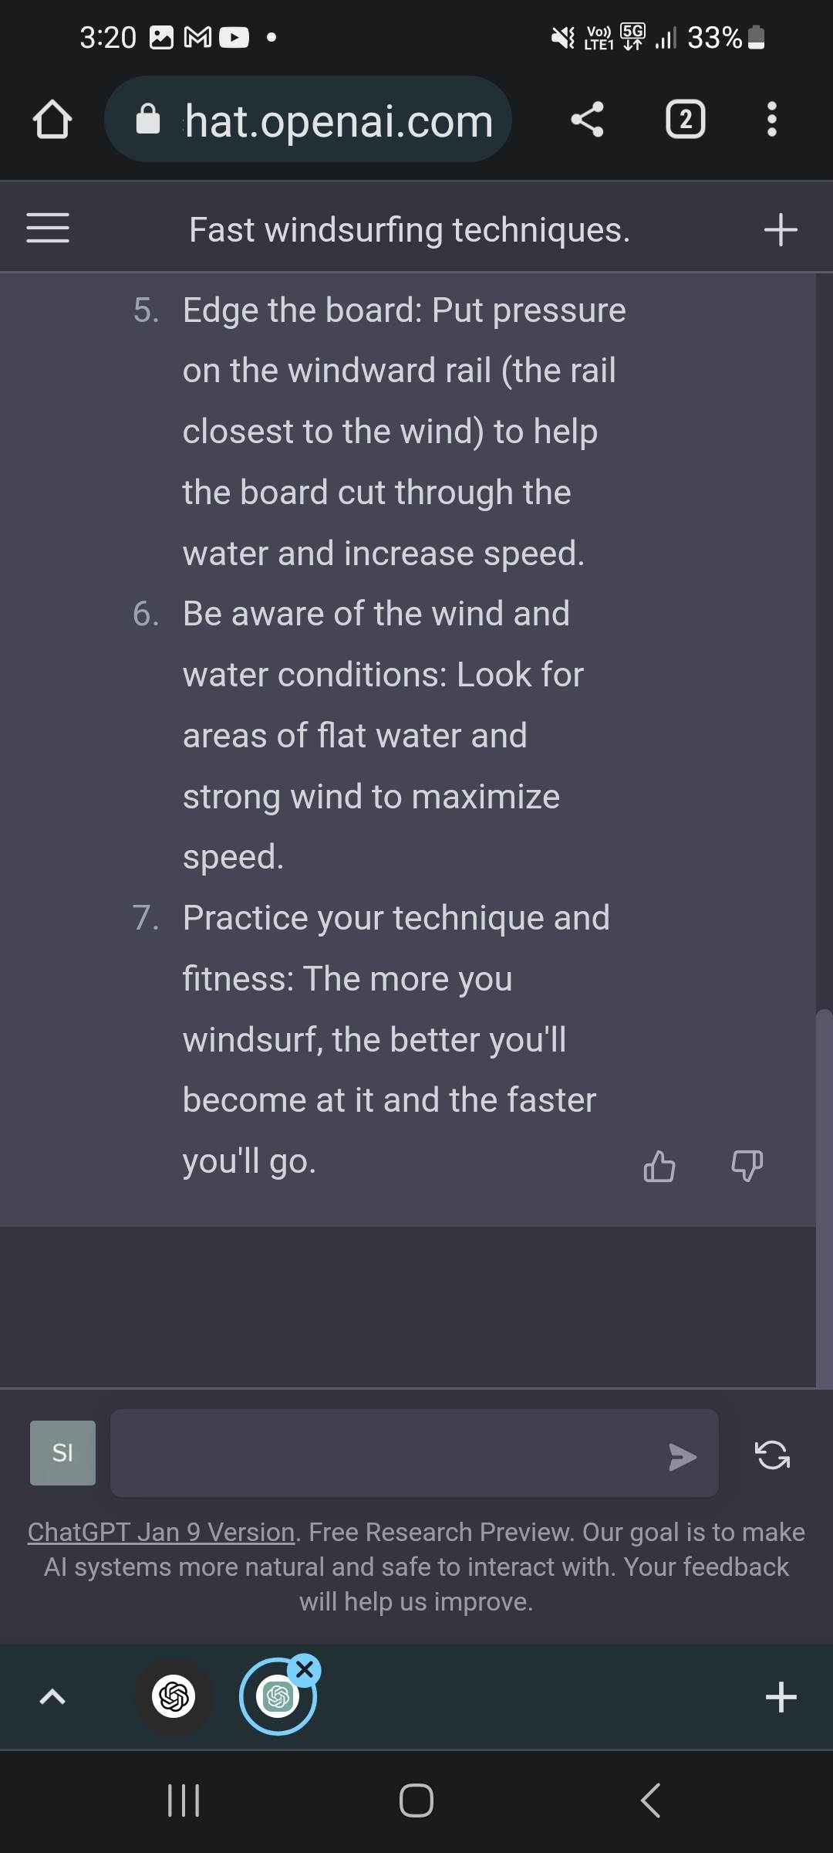Regenerate the ChatGPT response

(x=771, y=1455)
